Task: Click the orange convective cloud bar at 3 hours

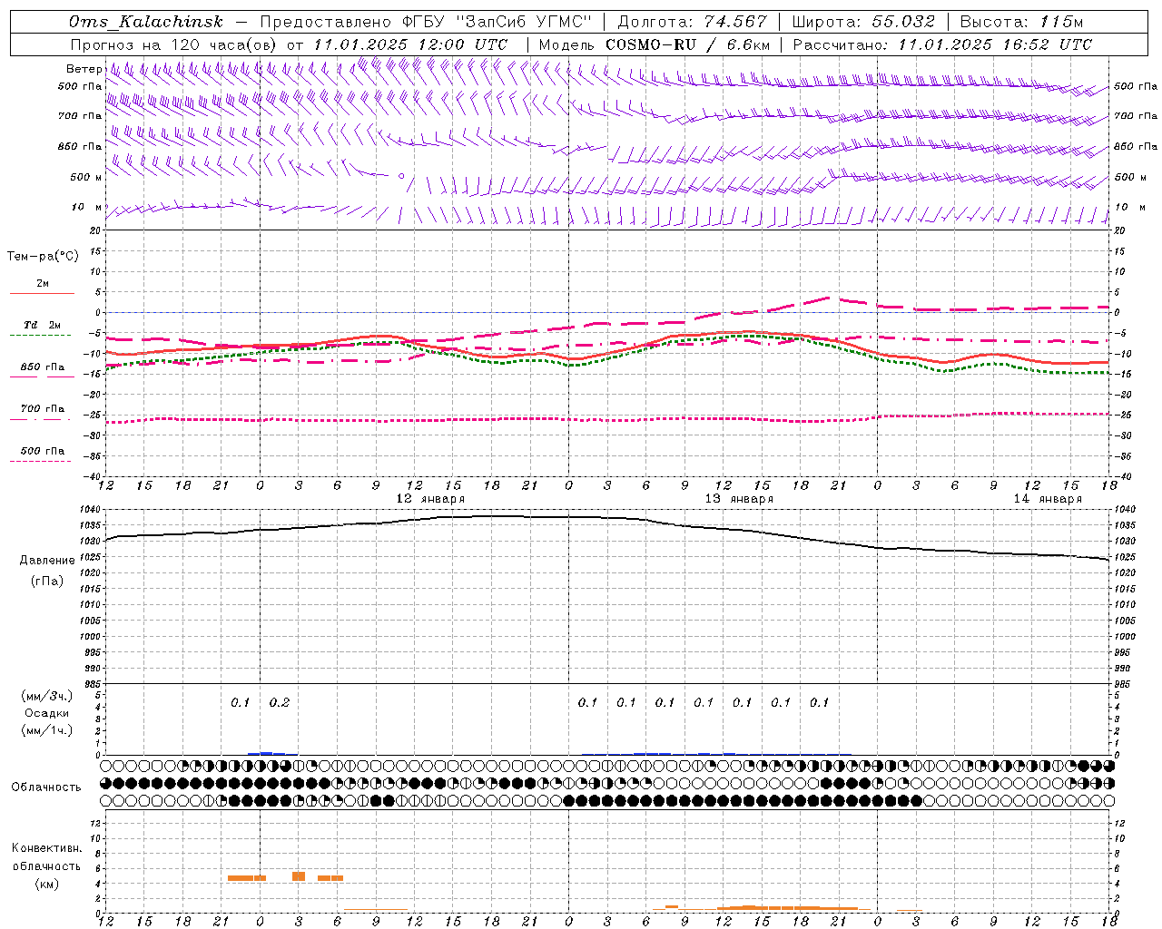Action: 299,876
